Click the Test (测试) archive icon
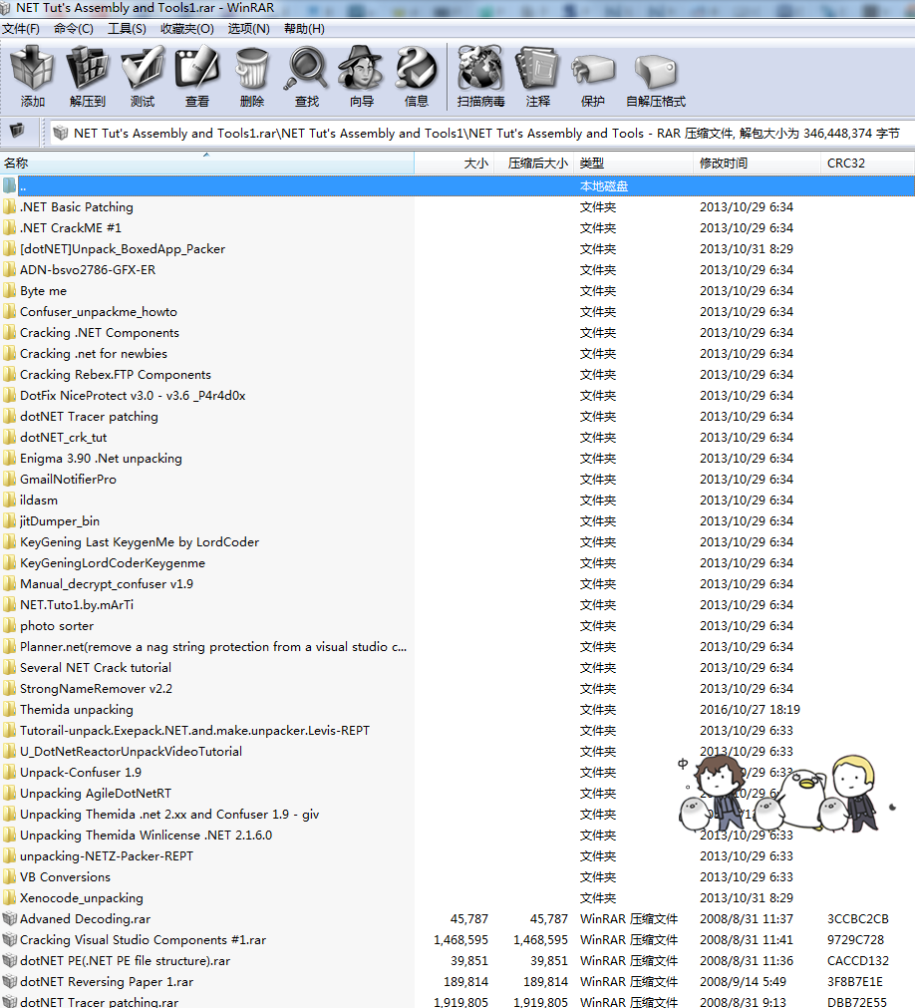 [x=143, y=75]
